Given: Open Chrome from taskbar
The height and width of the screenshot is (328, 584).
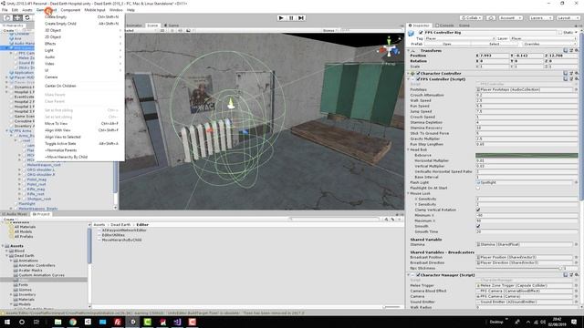Looking at the screenshot, I should point(73,322).
